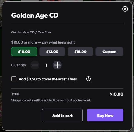Close the Golden Age CD dialog
The height and width of the screenshot is (132, 134).
coord(125,9)
